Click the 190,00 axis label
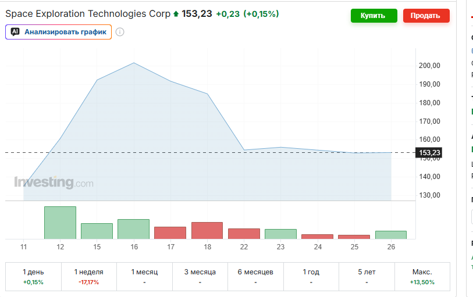Viewport: 473px width, 297px height. [x=429, y=84]
